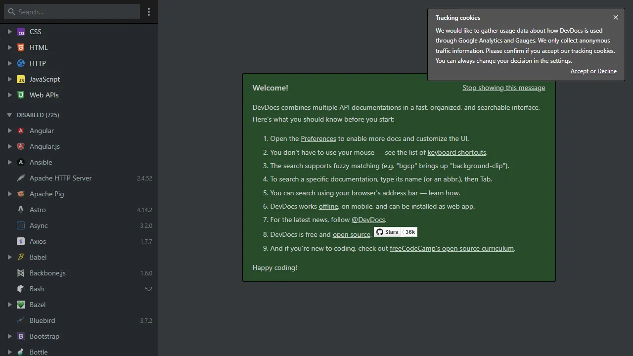Click the Bluebird version 3.7.2

pos(146,321)
